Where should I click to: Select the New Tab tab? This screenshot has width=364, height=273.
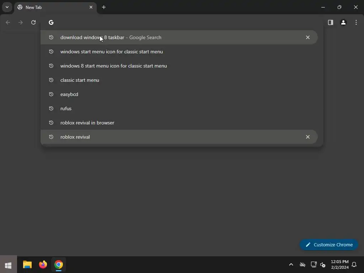pos(55,7)
